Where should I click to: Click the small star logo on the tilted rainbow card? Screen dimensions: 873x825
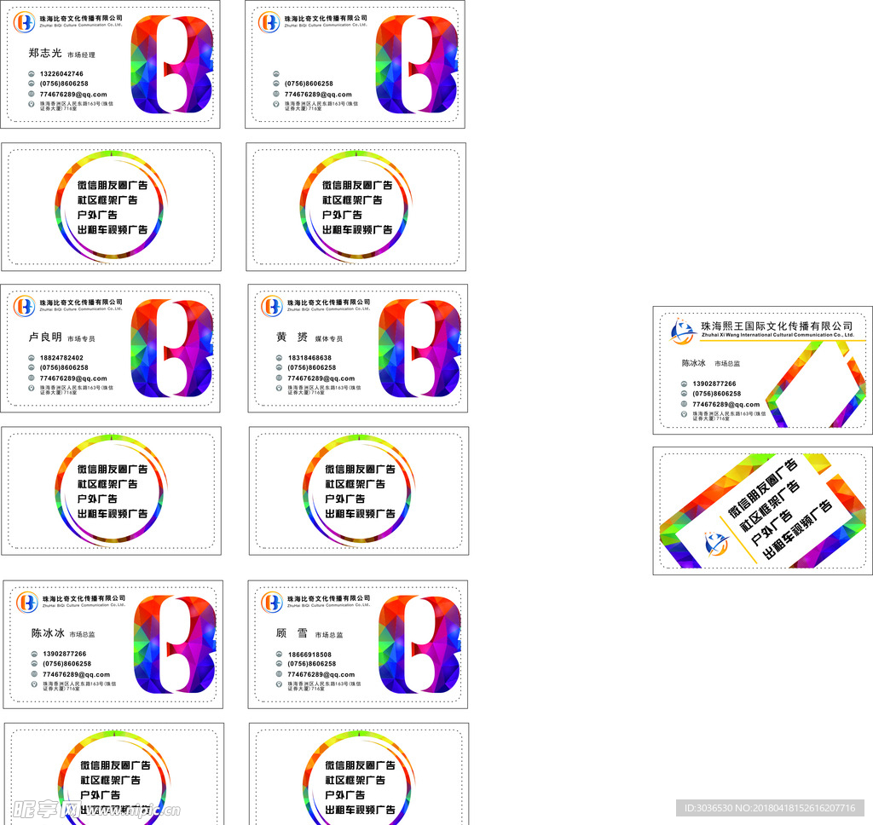[x=716, y=544]
